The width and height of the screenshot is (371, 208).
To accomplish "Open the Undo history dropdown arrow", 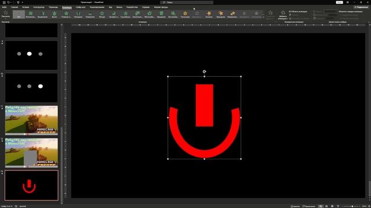I will tap(10, 2).
